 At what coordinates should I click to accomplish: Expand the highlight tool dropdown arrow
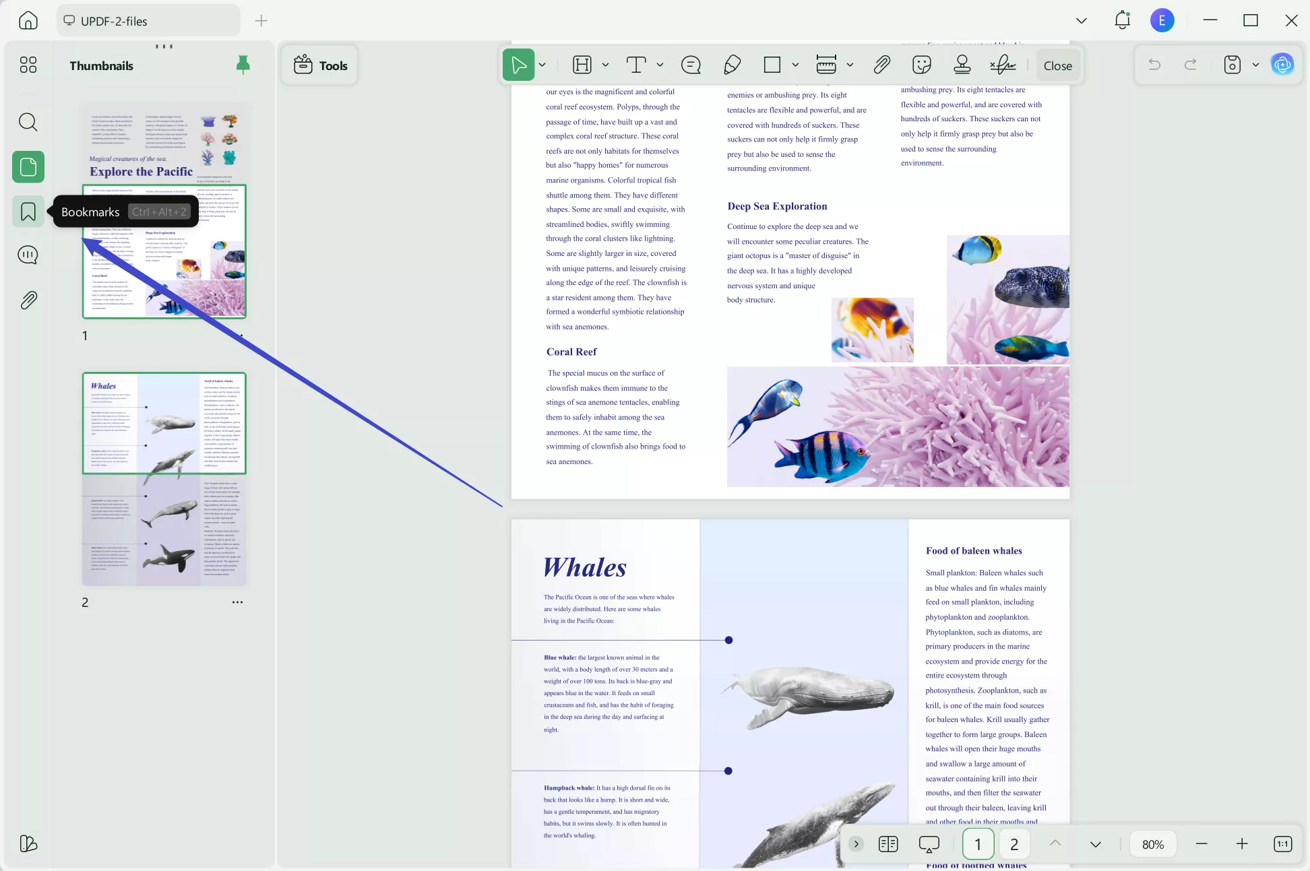[605, 65]
